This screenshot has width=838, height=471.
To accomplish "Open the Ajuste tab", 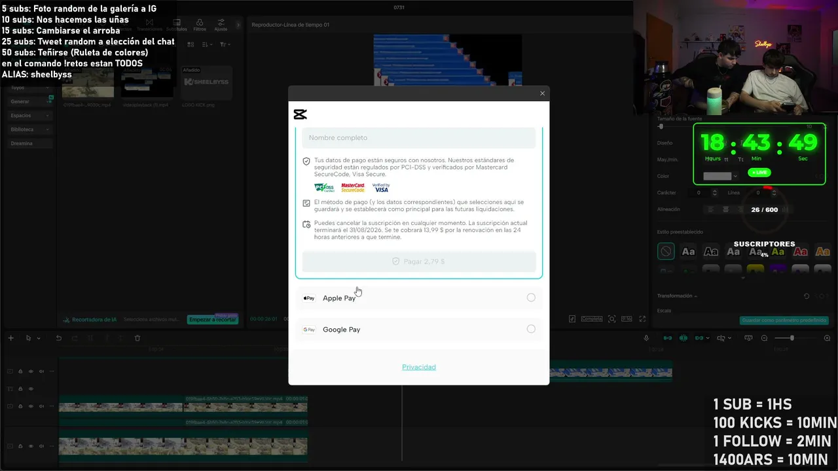I will tap(221, 25).
